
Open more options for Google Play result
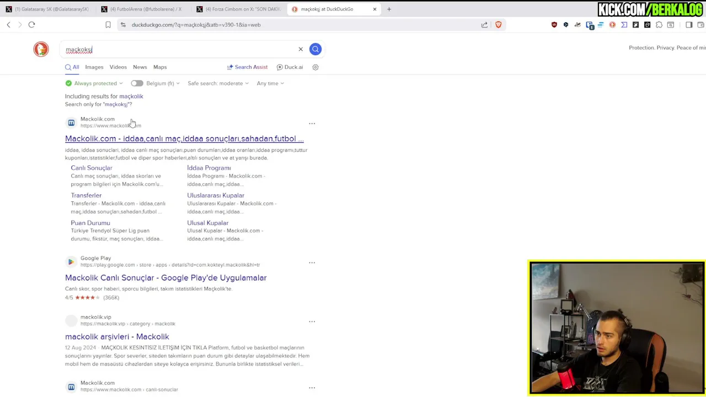click(312, 262)
